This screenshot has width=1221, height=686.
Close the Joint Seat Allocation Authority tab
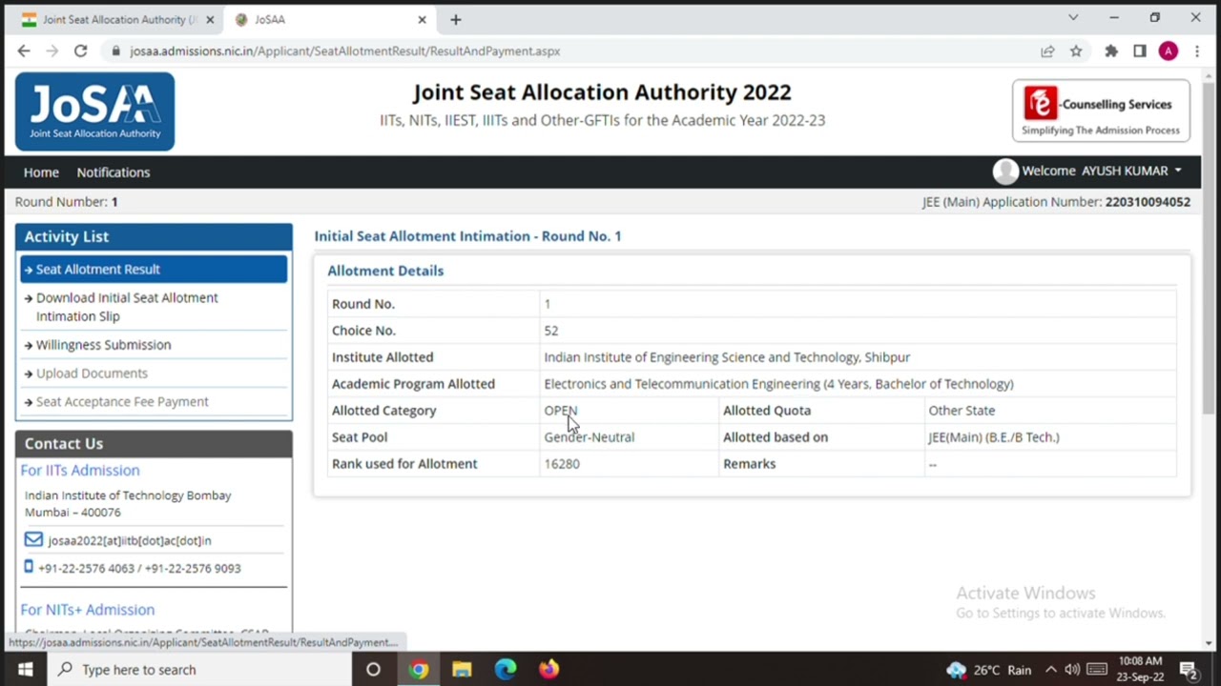[x=210, y=19]
